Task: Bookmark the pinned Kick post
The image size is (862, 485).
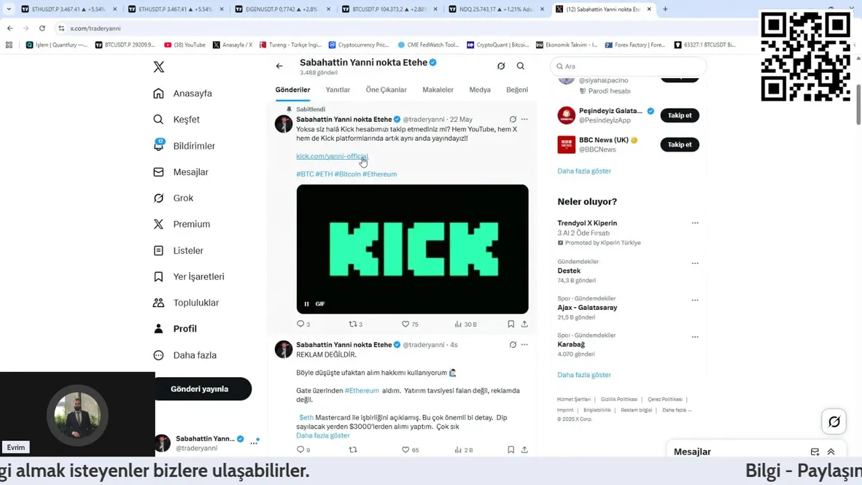Action: [x=511, y=324]
